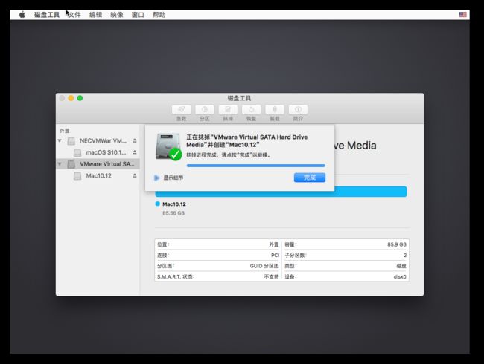Click the 完成 button
This screenshot has width=484, height=364.
(310, 178)
